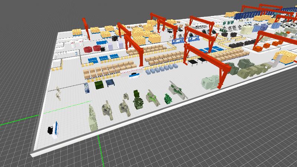This screenshot has width=297, height=167.
Task: Click the tall beige casting at front left
Action: 92,118
